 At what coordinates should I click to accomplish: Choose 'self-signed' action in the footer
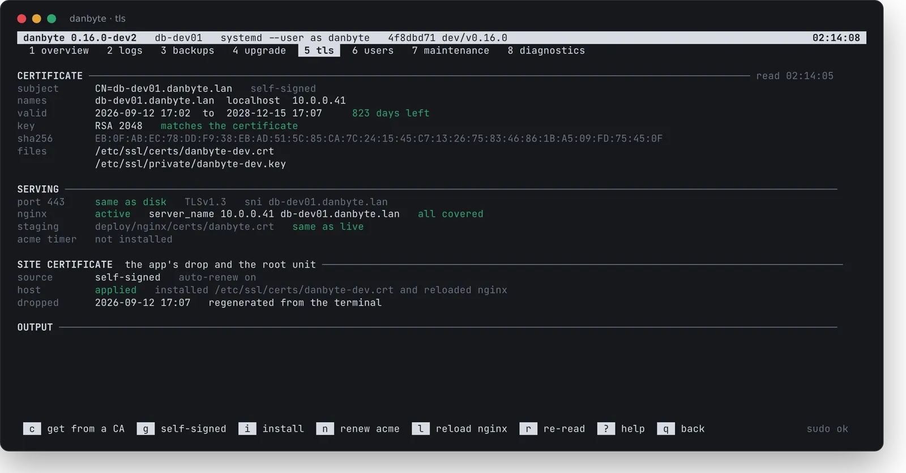(x=194, y=429)
